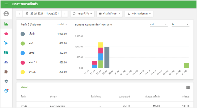Open the บาร์ chart type dropdown
Screen dimensions: 197x108
pos(158,24)
